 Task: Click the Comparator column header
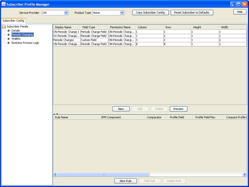156,117
